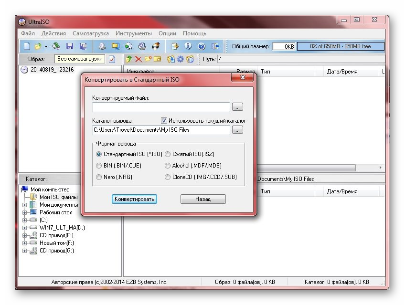The image size is (405, 305).
Task: Click into the Конвертируемый файл input field
Action: click(161, 107)
